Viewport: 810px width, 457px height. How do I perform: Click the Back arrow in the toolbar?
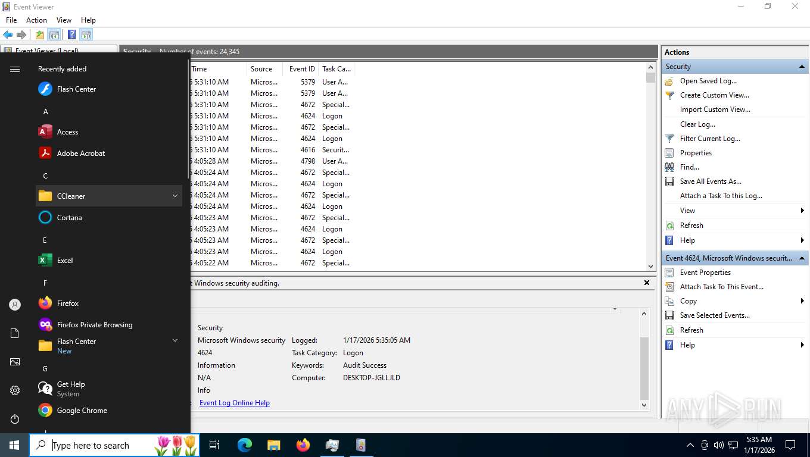[8, 35]
